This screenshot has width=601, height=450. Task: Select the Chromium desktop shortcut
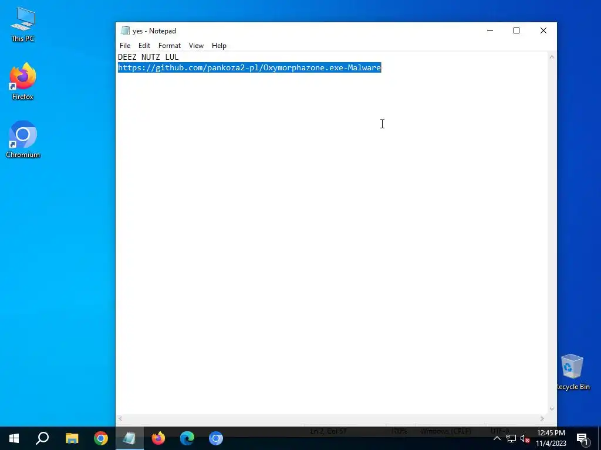click(23, 139)
